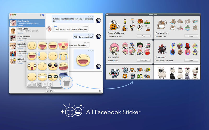209x130 pixels.
Task: Open Julie Amanda conversation
Action: click(x=27, y=23)
